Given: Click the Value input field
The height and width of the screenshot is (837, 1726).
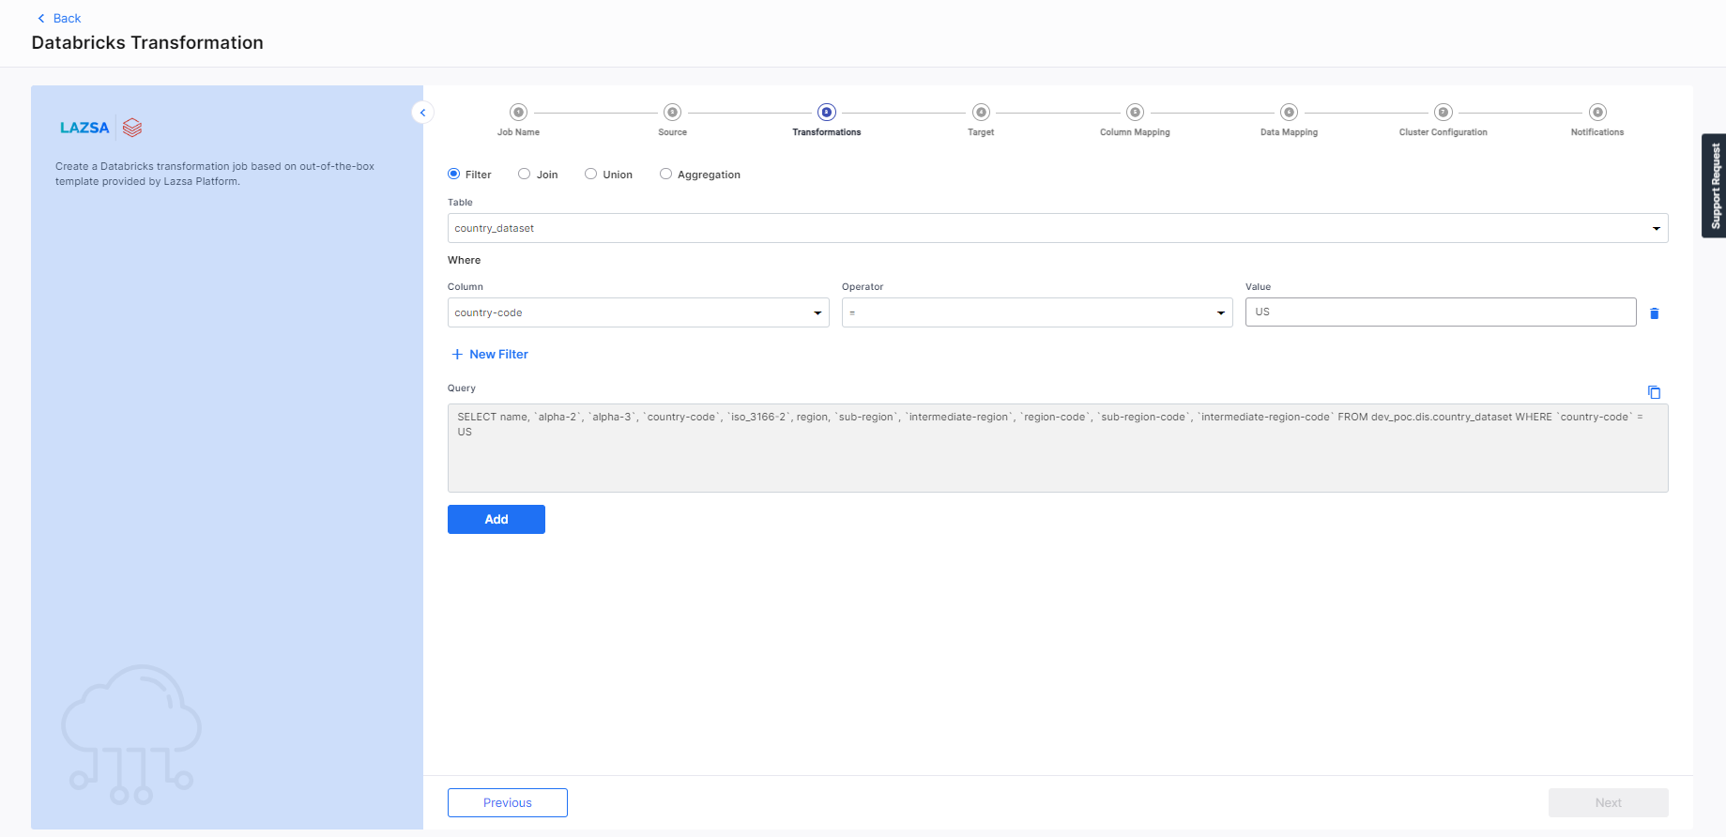Looking at the screenshot, I should (x=1441, y=312).
